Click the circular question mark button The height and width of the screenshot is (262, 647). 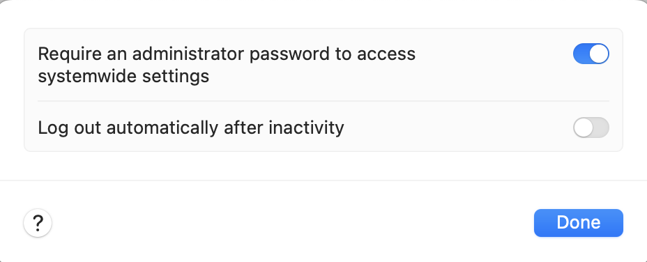point(38,223)
